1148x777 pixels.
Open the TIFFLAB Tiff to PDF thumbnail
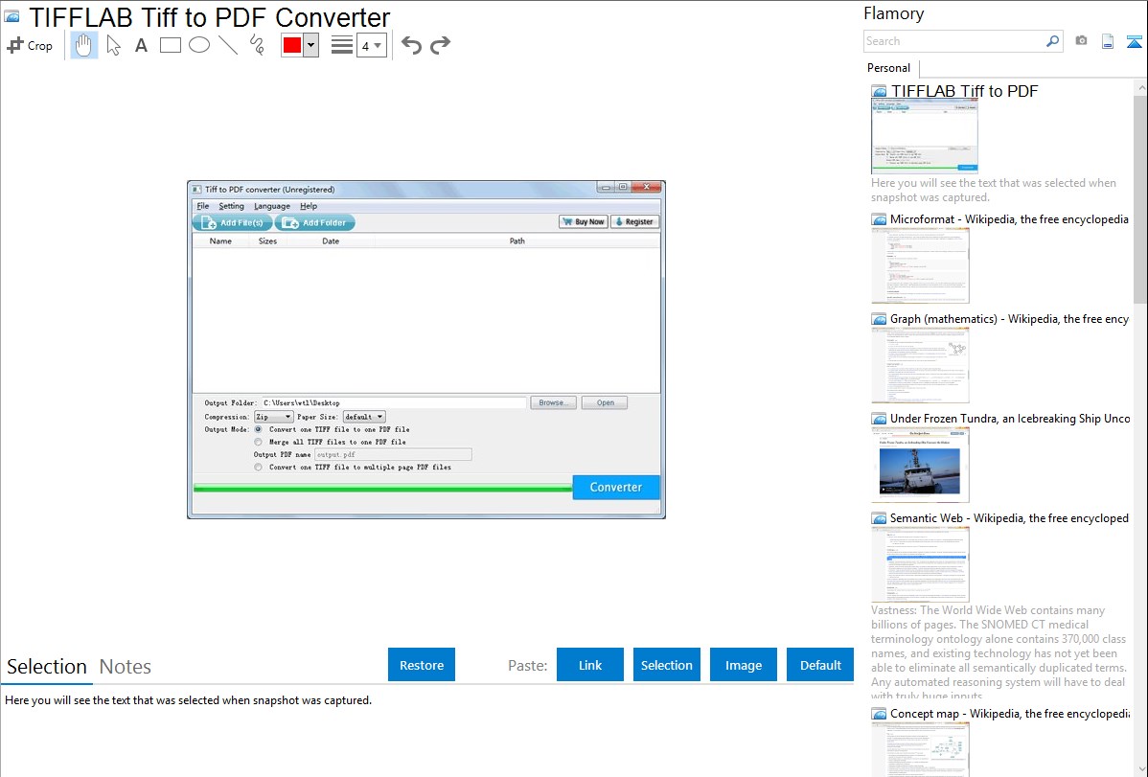click(x=925, y=136)
